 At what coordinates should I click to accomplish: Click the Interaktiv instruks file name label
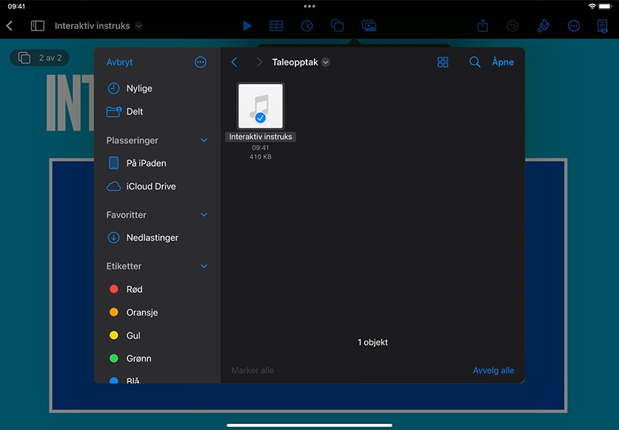(260, 137)
